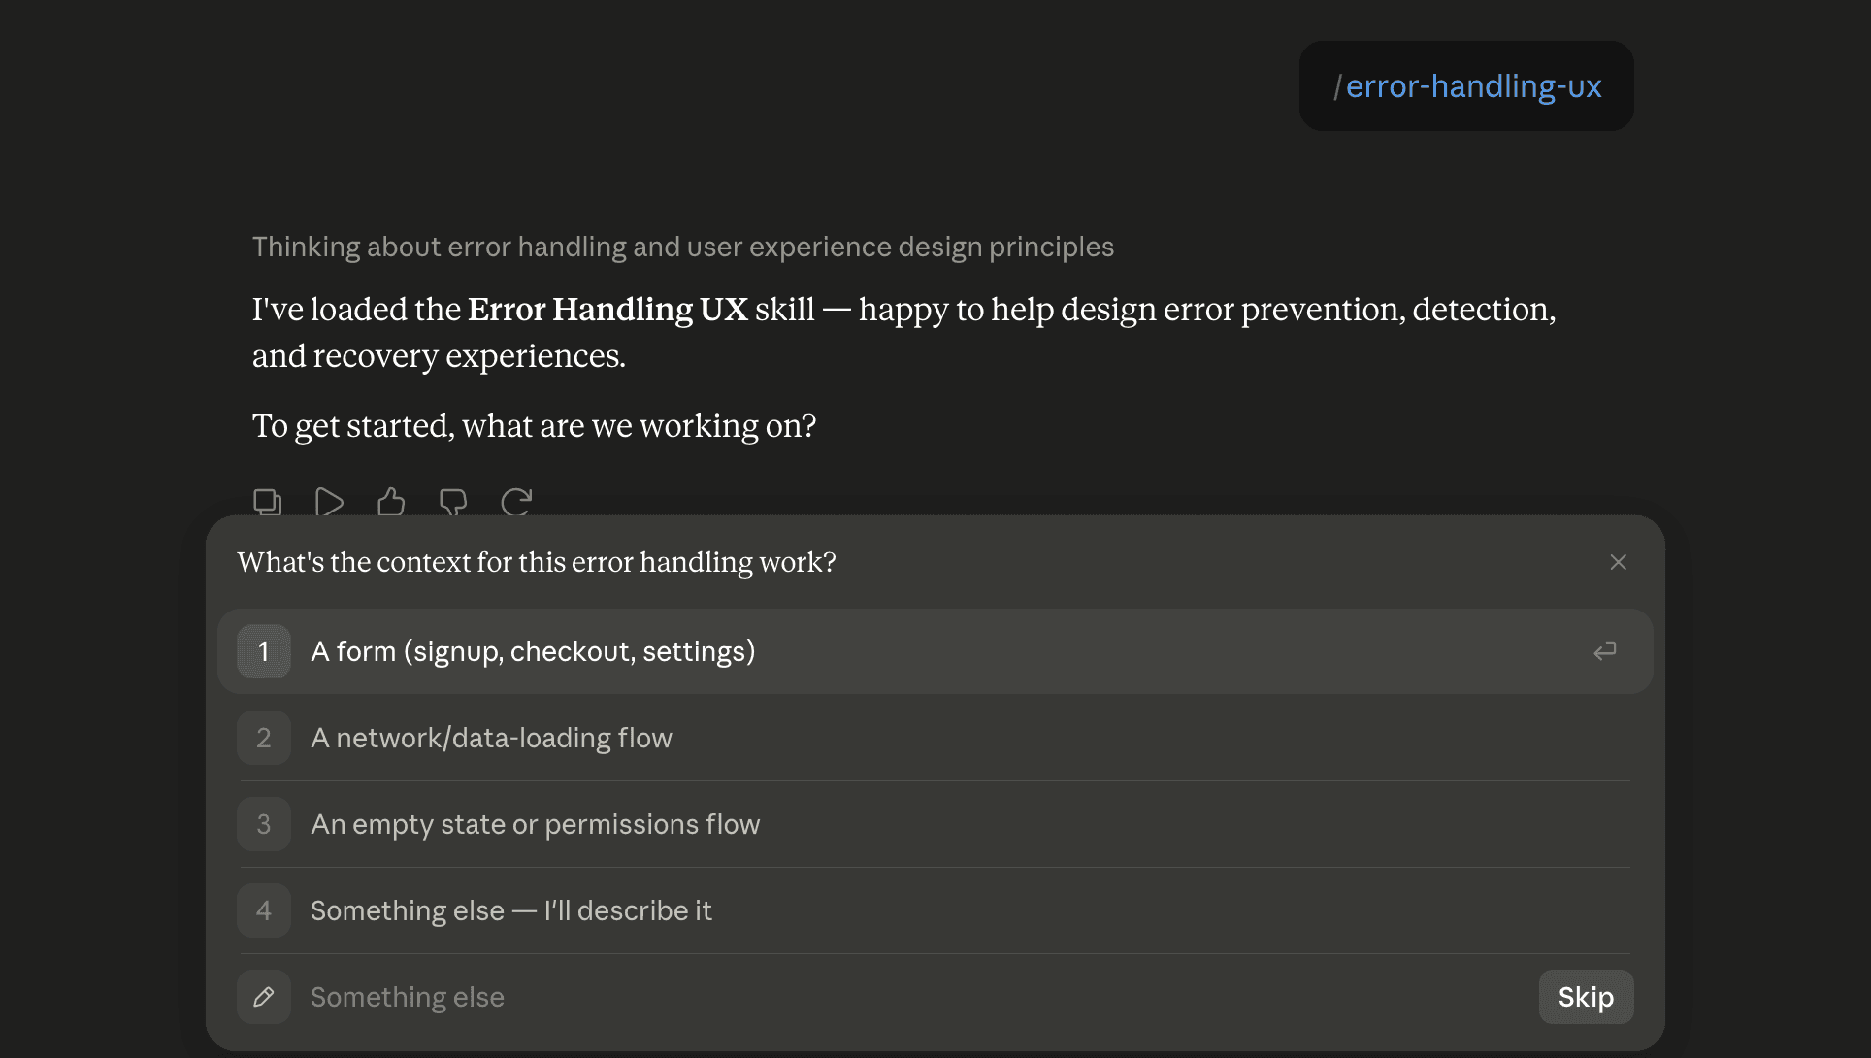Select Something else — I'll describe it
The width and height of the screenshot is (1871, 1058).
click(x=935, y=910)
